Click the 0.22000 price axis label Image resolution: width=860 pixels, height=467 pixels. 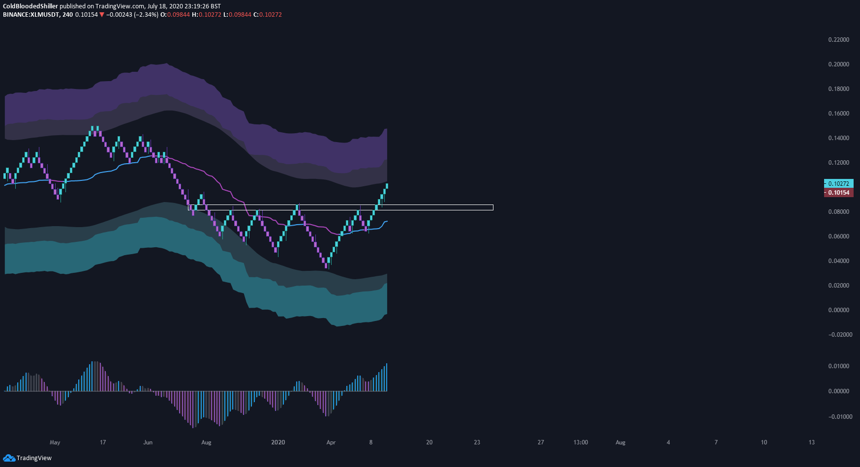[839, 40]
